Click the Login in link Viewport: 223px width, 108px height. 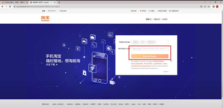pos(166,72)
